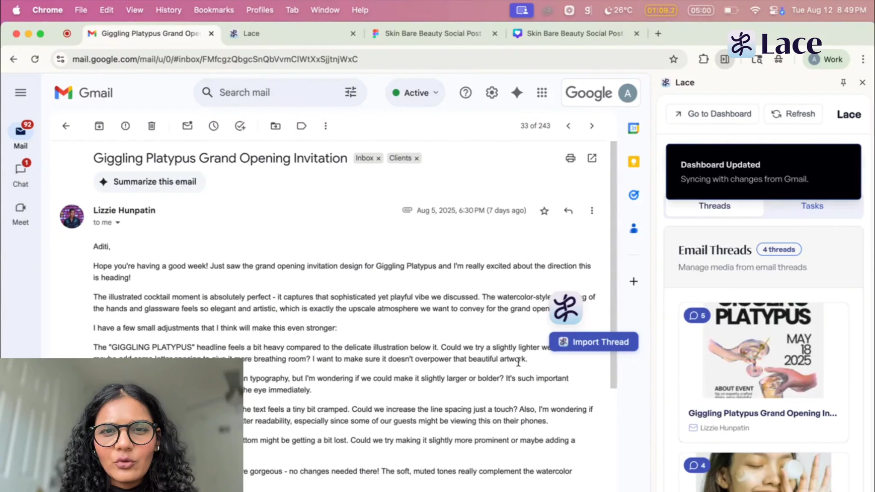Click the Import Thread button
The image size is (875, 492).
pyautogui.click(x=593, y=342)
